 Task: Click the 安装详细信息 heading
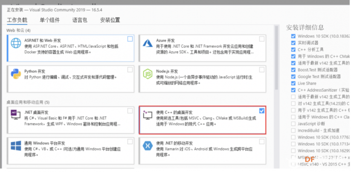(x=305, y=28)
